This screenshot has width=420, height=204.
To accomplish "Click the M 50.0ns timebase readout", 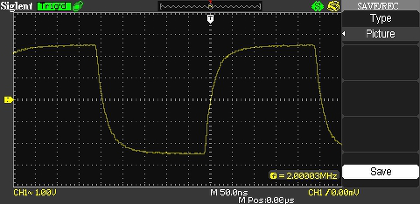I will click(x=229, y=192).
